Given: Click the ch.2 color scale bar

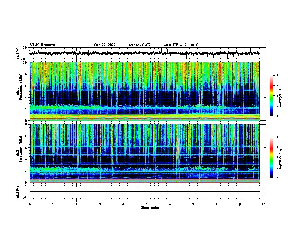Looking at the screenshot, I should pyautogui.click(x=271, y=158).
